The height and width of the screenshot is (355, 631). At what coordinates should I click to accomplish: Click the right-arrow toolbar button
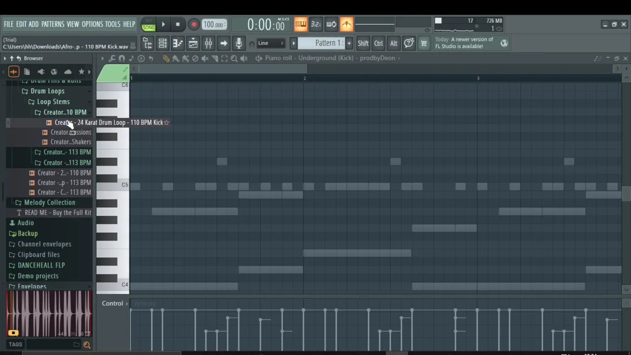coord(224,43)
